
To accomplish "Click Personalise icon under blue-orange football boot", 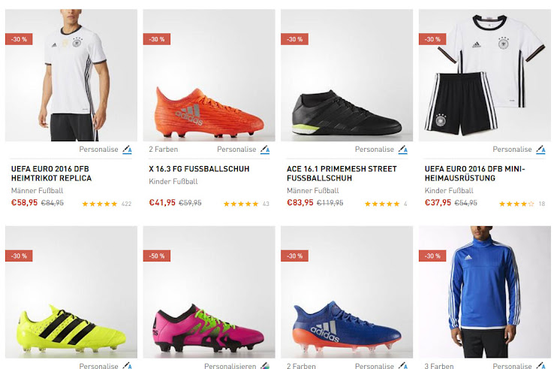I will 403,366.
